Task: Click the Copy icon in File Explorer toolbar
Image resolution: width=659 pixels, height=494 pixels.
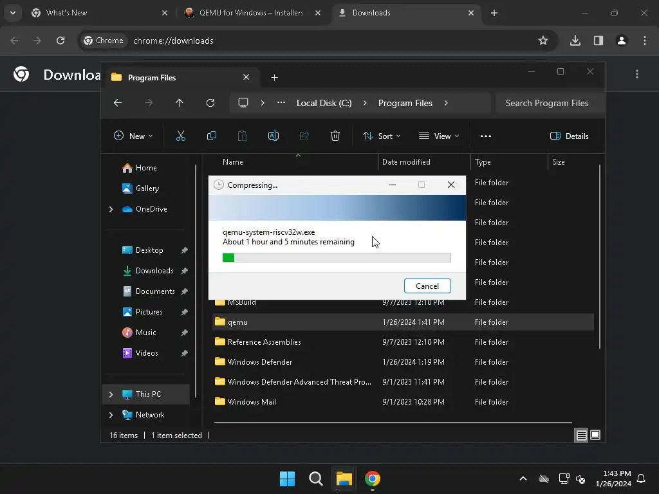Action: [x=211, y=136]
